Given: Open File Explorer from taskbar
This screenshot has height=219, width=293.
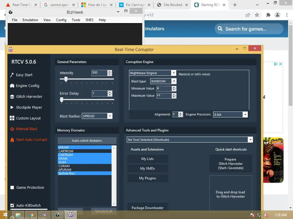Looking at the screenshot, I should click(18, 215).
